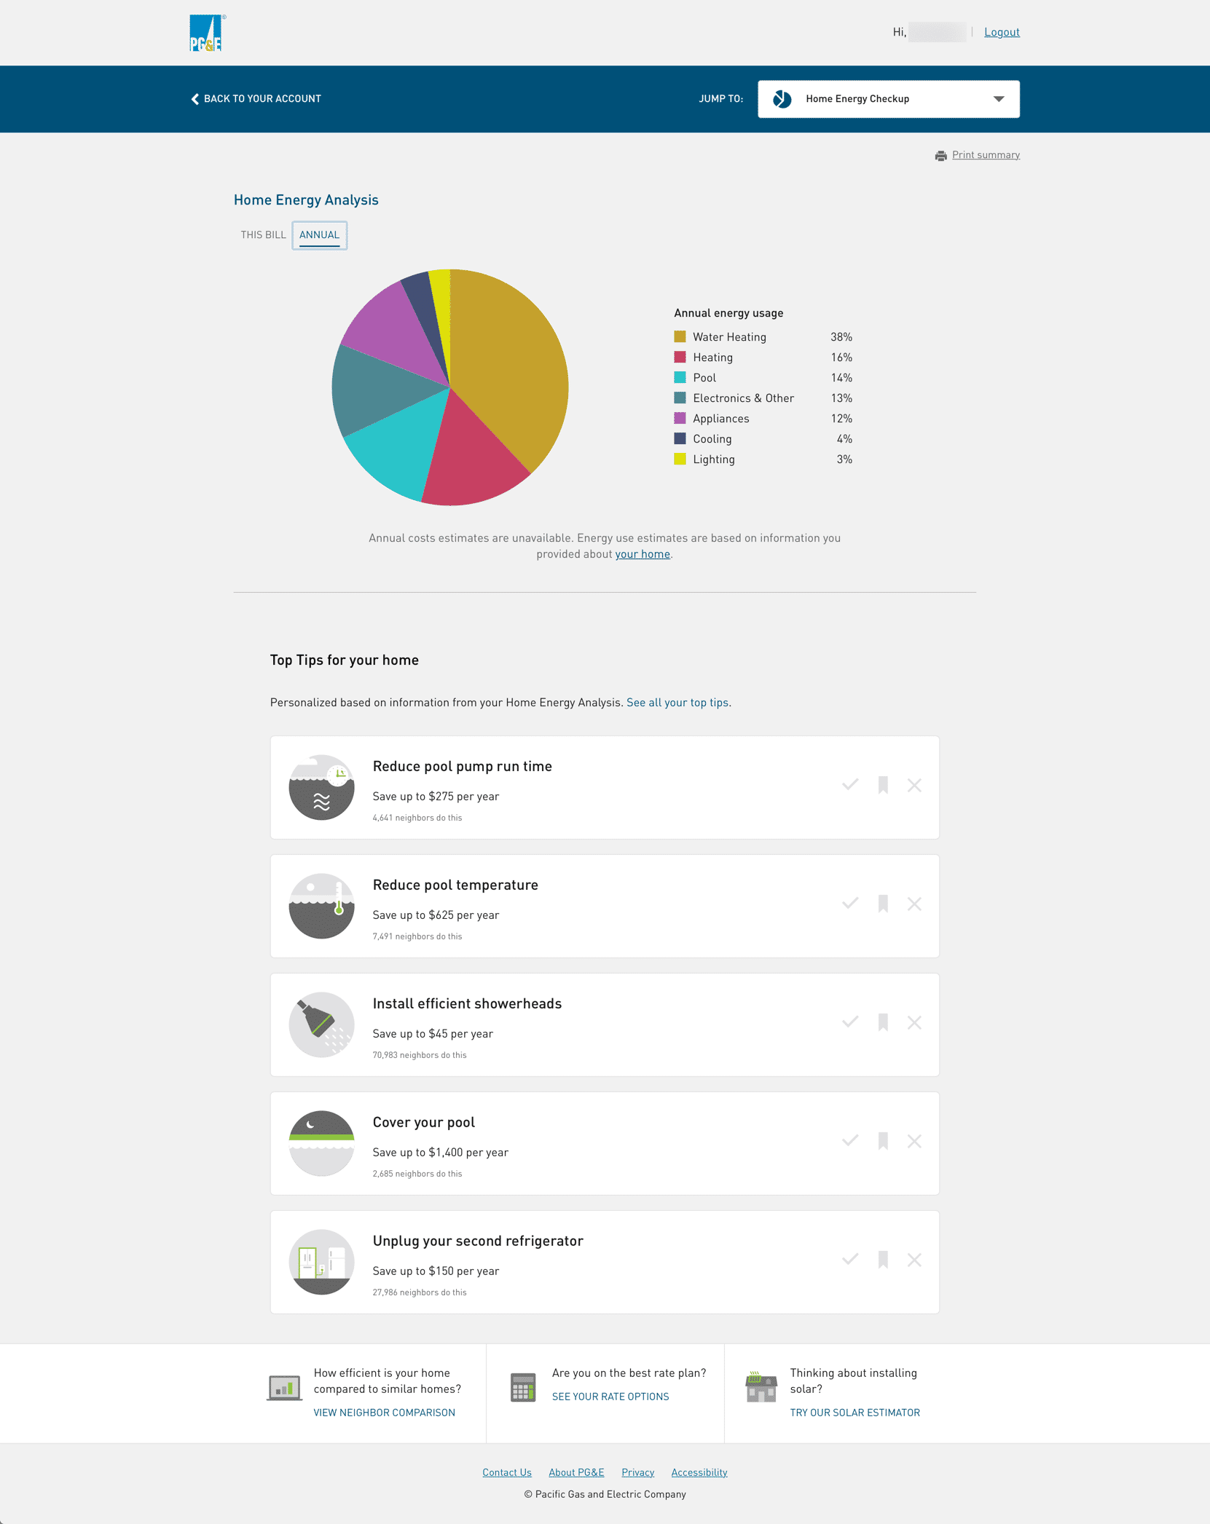
Task: Select the Annual tab
Action: tap(319, 234)
